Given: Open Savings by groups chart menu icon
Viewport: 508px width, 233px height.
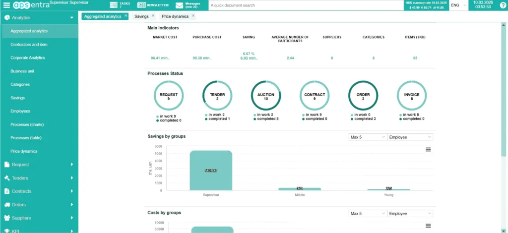Looking at the screenshot, I should point(428,150).
